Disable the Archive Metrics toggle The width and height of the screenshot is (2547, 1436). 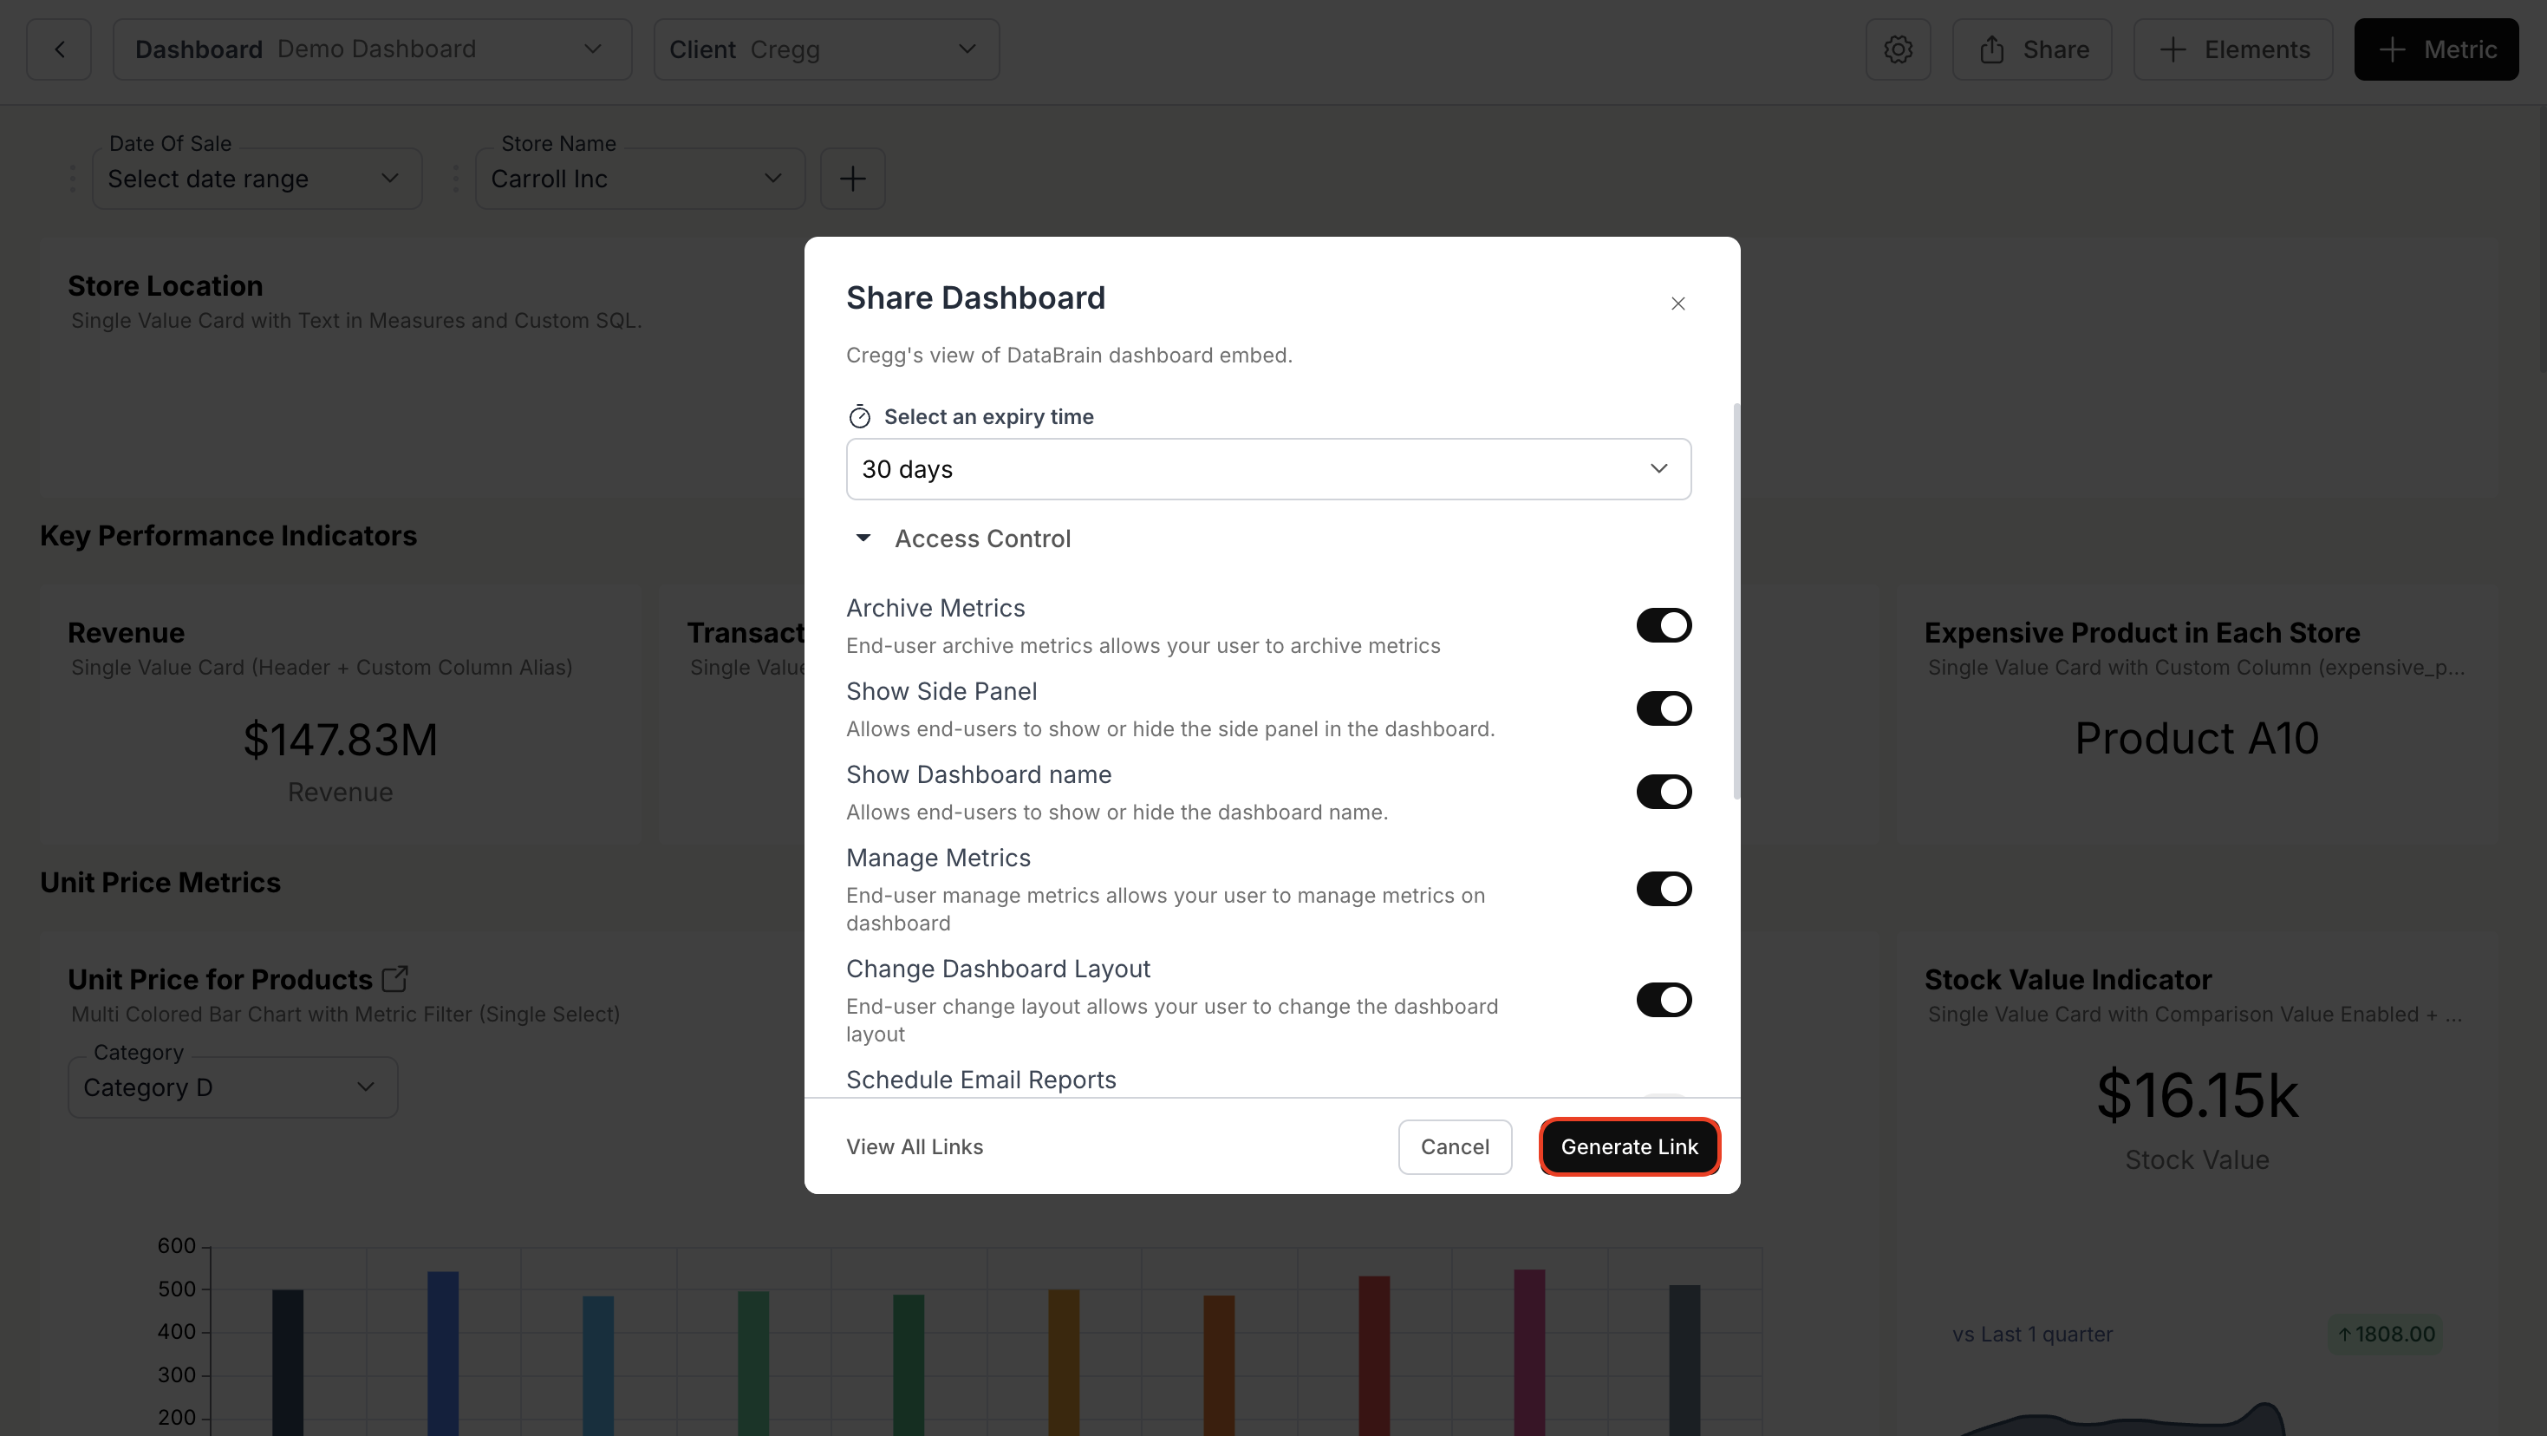1663,624
